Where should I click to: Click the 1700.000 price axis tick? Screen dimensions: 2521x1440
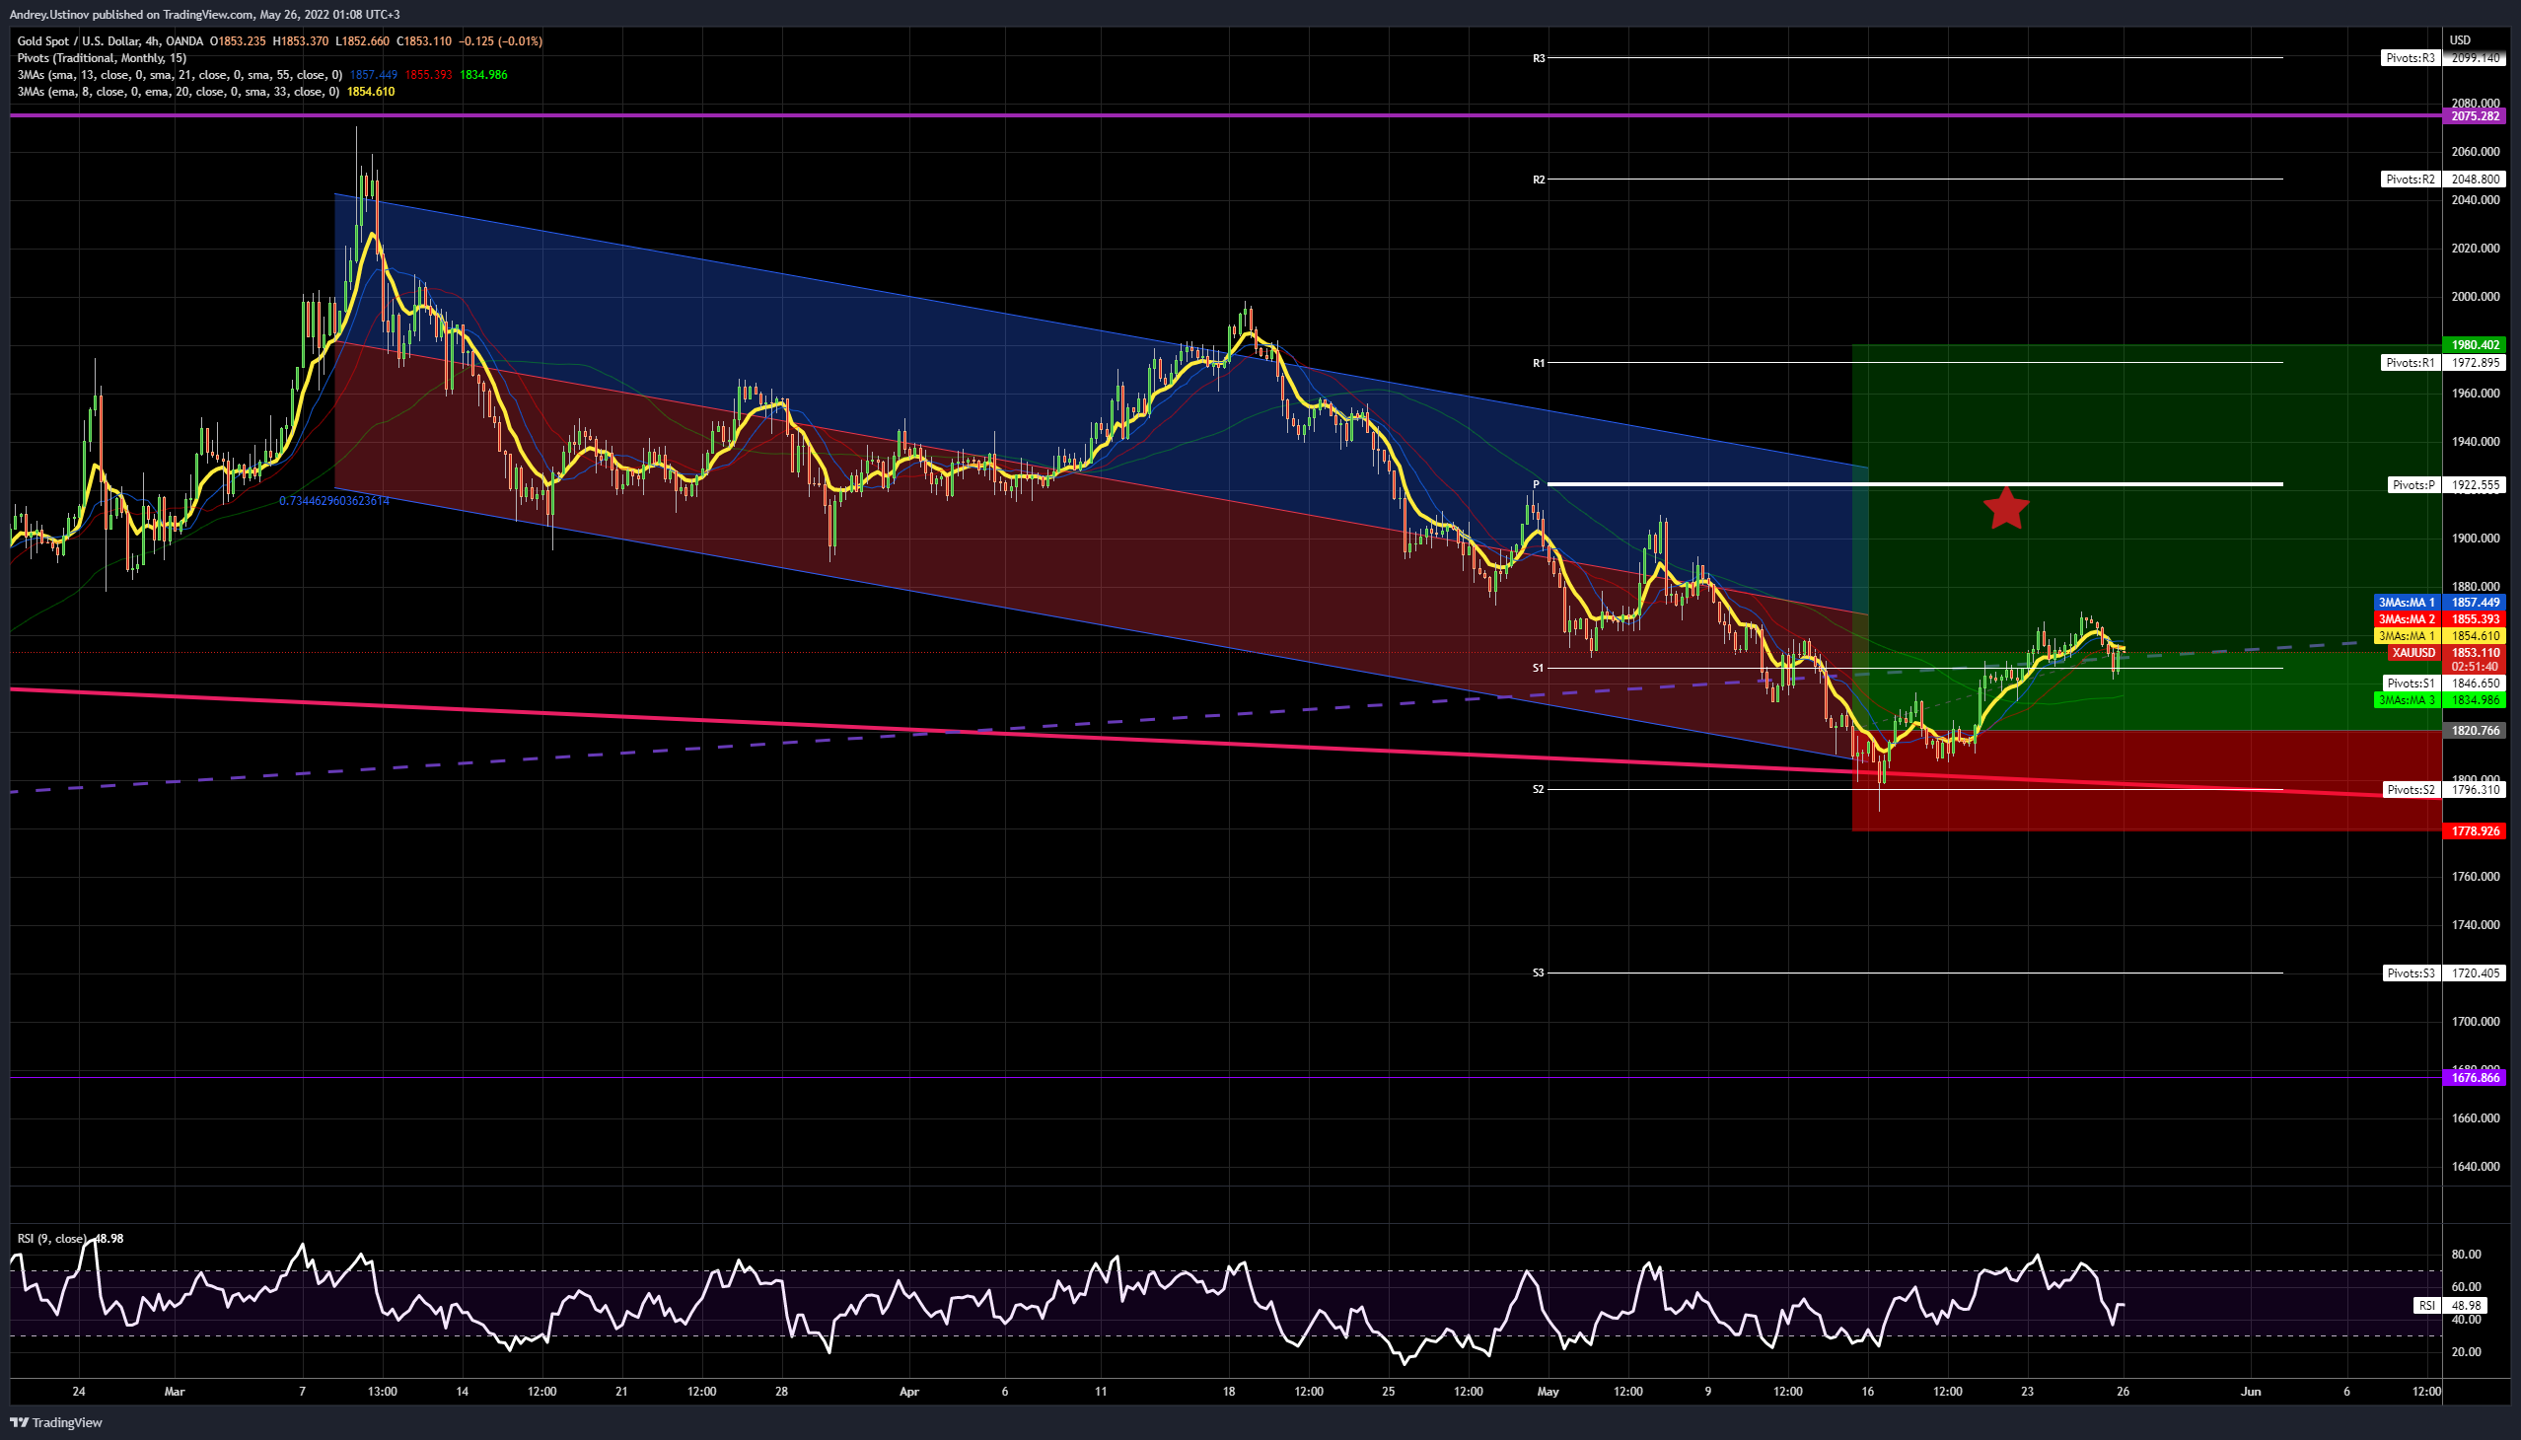[x=2475, y=1022]
